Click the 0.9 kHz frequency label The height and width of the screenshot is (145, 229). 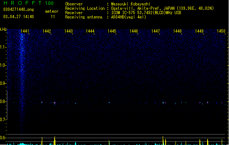(3, 83)
